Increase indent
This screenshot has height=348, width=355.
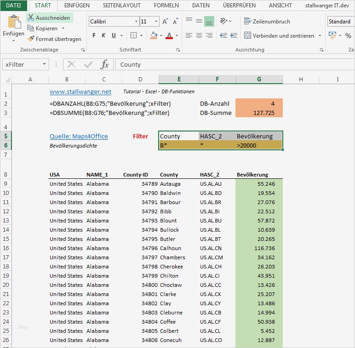coord(234,35)
